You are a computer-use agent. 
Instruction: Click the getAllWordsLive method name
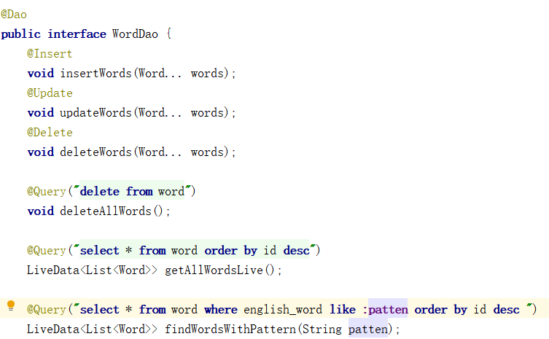[x=214, y=270]
